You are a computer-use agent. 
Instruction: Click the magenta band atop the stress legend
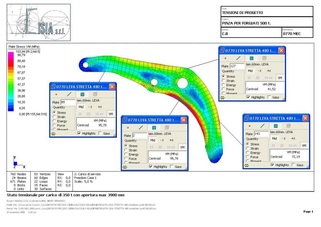(x=11, y=55)
